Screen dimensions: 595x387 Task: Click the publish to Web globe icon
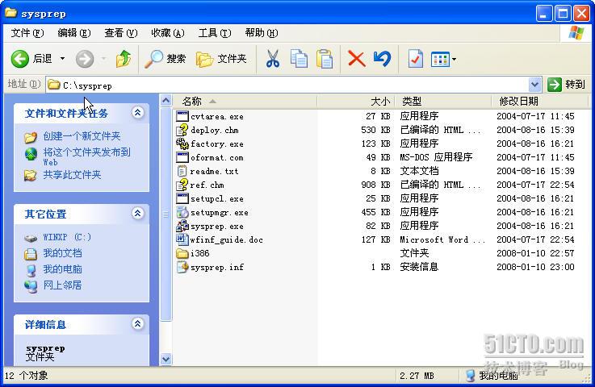point(31,154)
